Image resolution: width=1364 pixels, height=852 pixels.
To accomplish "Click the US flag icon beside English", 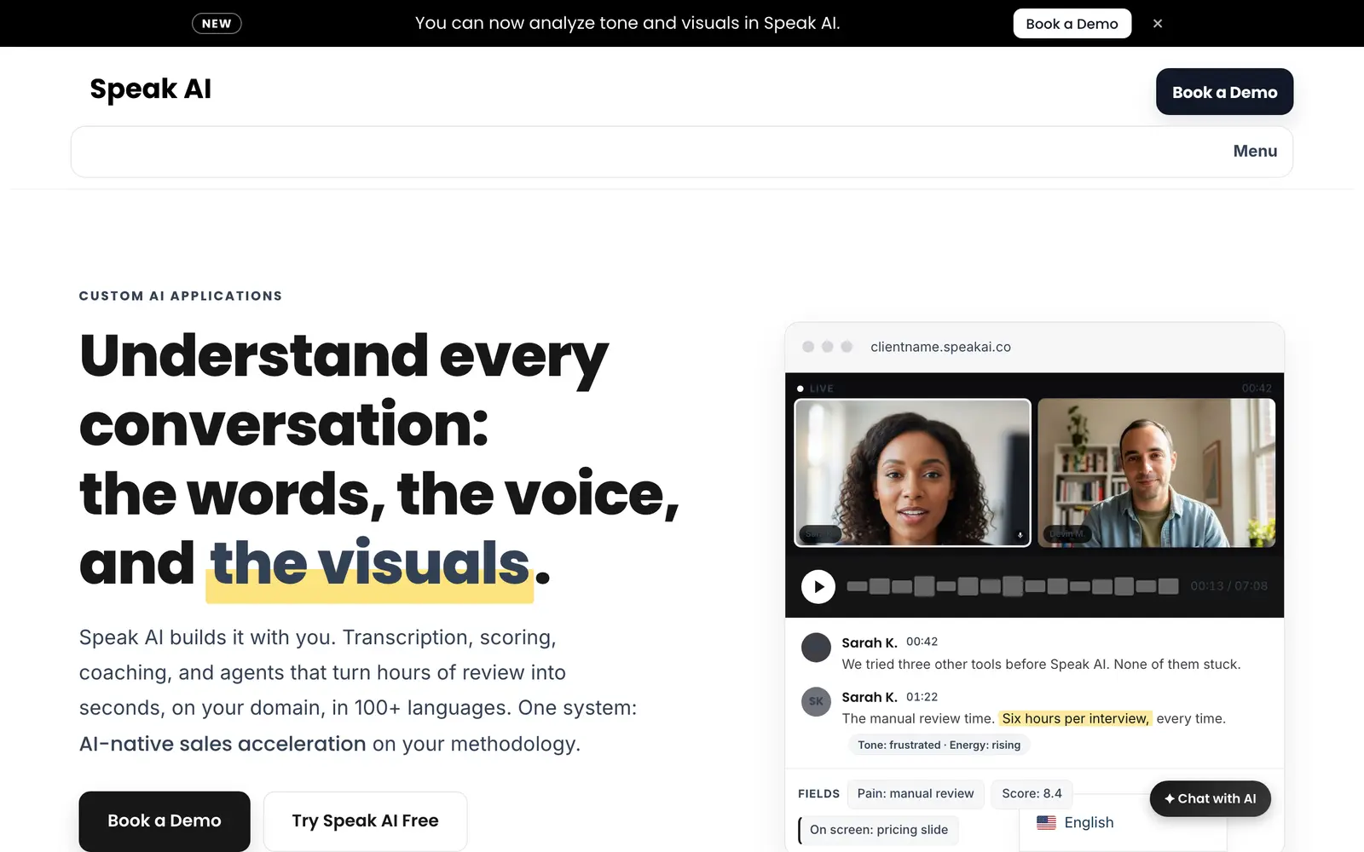I will [1046, 822].
